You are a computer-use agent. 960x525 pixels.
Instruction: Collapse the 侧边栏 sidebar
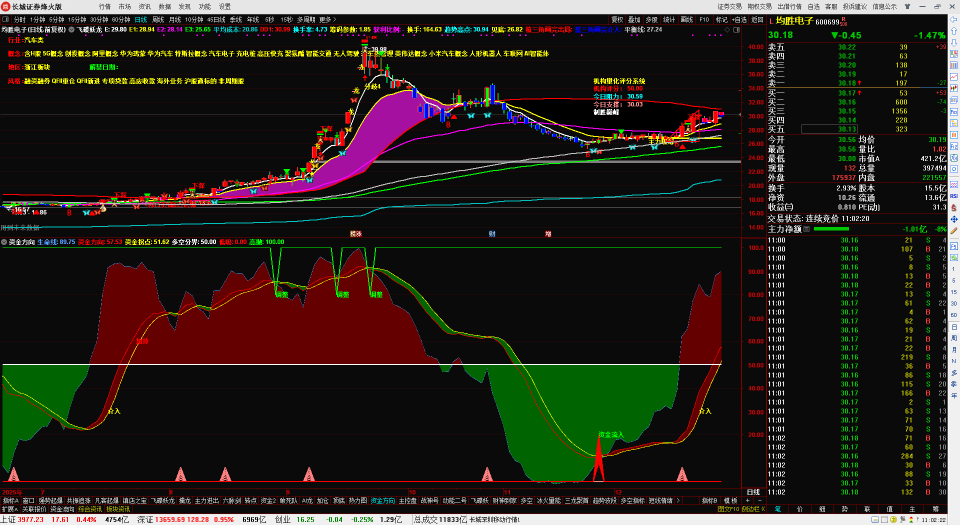[x=753, y=509]
